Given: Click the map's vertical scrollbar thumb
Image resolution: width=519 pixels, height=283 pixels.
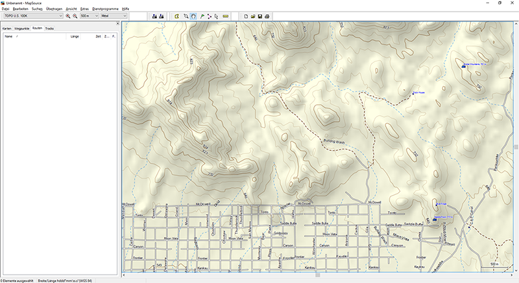Looking at the screenshot, I should pyautogui.click(x=516, y=147).
